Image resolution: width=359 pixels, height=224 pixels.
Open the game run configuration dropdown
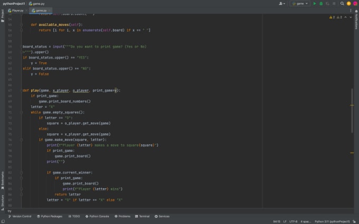click(x=300, y=4)
